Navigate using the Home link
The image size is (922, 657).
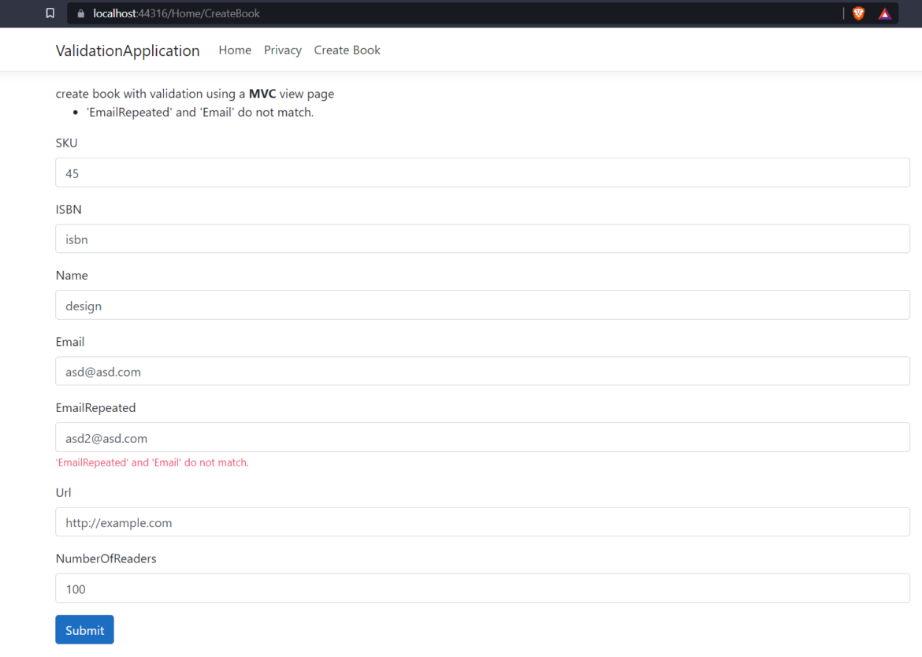tap(235, 50)
